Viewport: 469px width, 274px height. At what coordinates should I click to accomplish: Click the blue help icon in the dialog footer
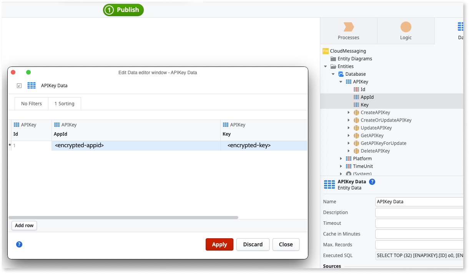point(19,244)
